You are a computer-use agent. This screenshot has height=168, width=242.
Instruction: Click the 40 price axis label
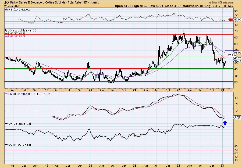[x=236, y=69]
